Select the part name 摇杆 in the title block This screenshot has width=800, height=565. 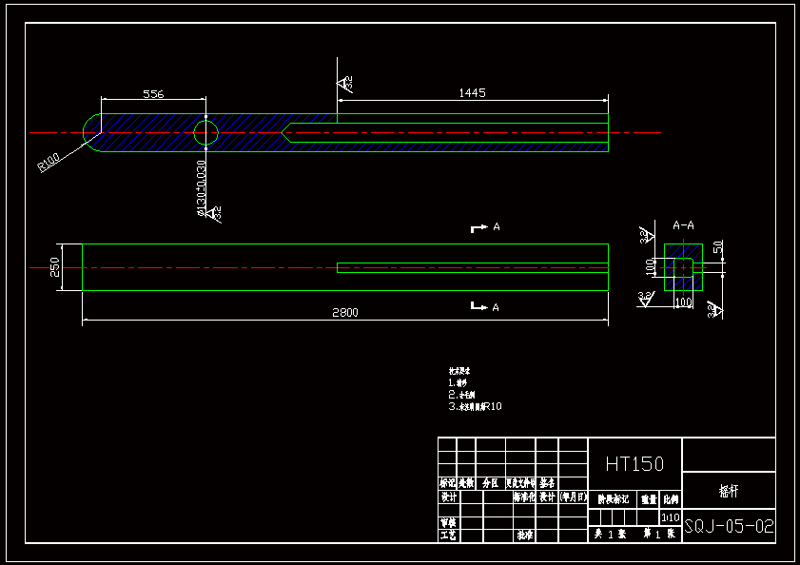[x=729, y=491]
